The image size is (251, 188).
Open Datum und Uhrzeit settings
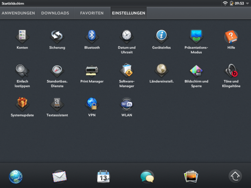click(126, 36)
